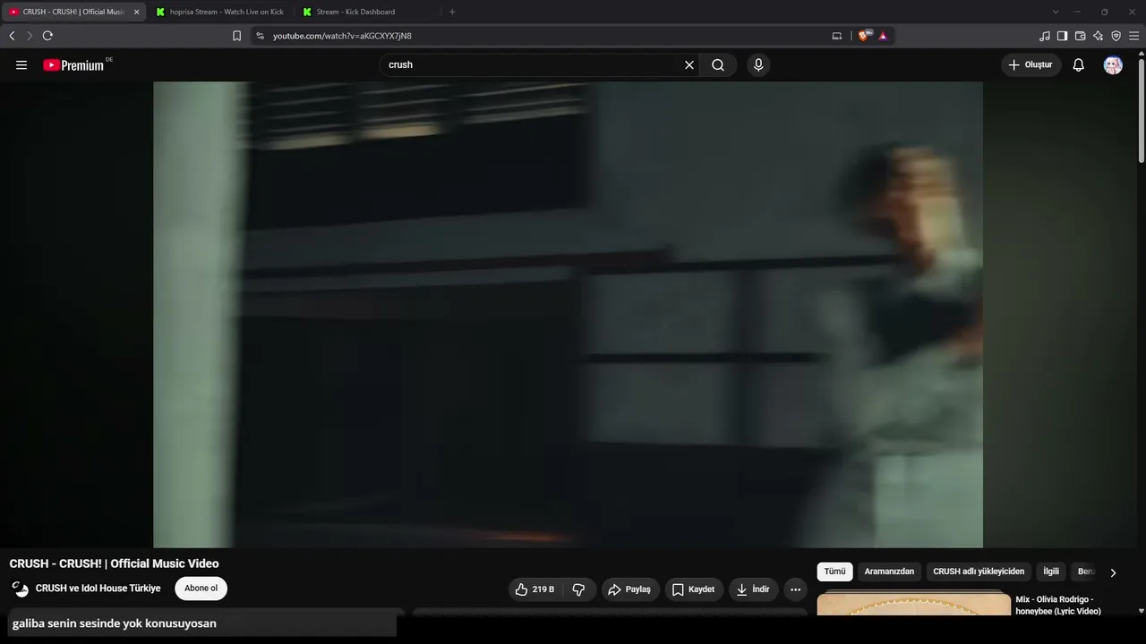Viewport: 1146px width, 644px height.
Task: Toggle the browser sidebar panel
Action: [x=1062, y=36]
